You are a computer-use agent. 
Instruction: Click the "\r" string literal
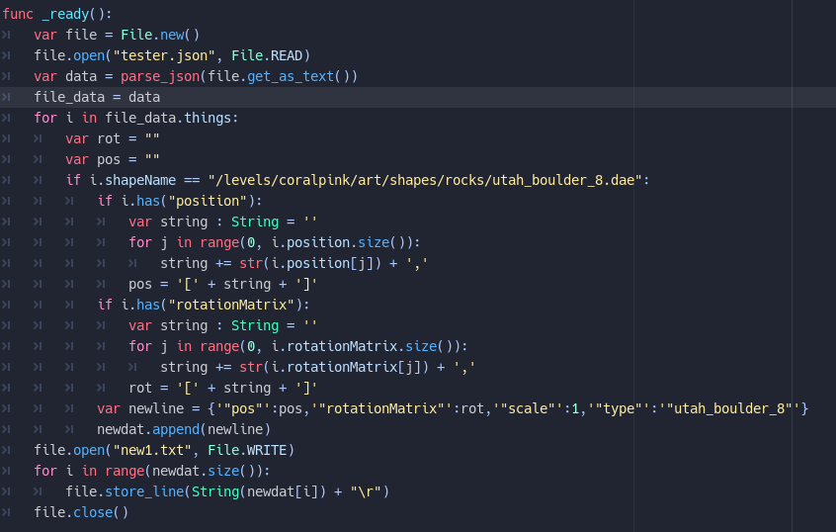(x=366, y=492)
